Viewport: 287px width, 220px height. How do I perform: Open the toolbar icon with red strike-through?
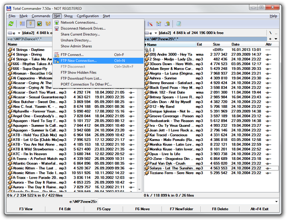pyautogui.click(x=150, y=24)
